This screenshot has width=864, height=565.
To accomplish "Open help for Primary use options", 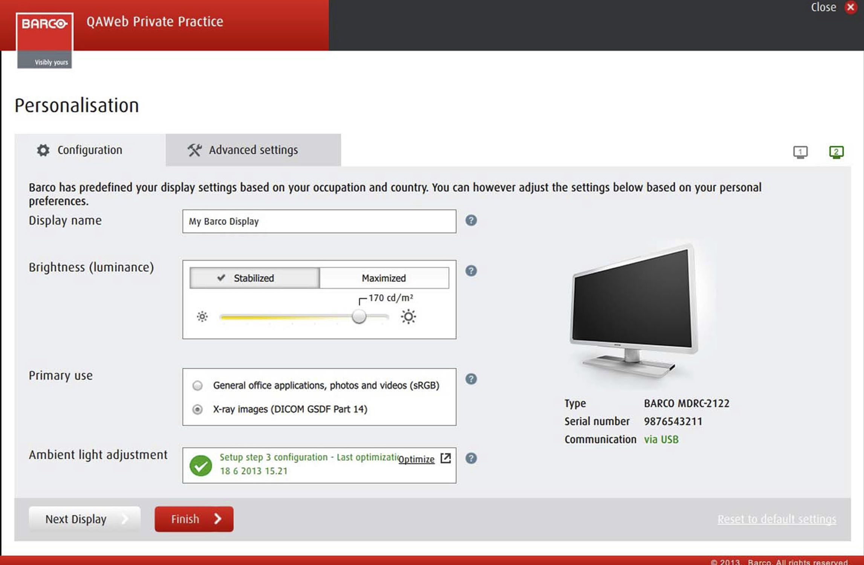I will click(471, 379).
